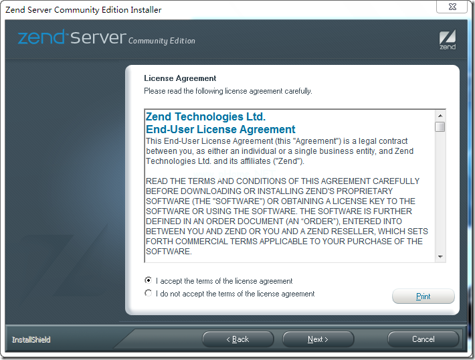This screenshot has height=360, width=475.
Task: Click the InstallShield label at bottom left
Action: (x=31, y=340)
